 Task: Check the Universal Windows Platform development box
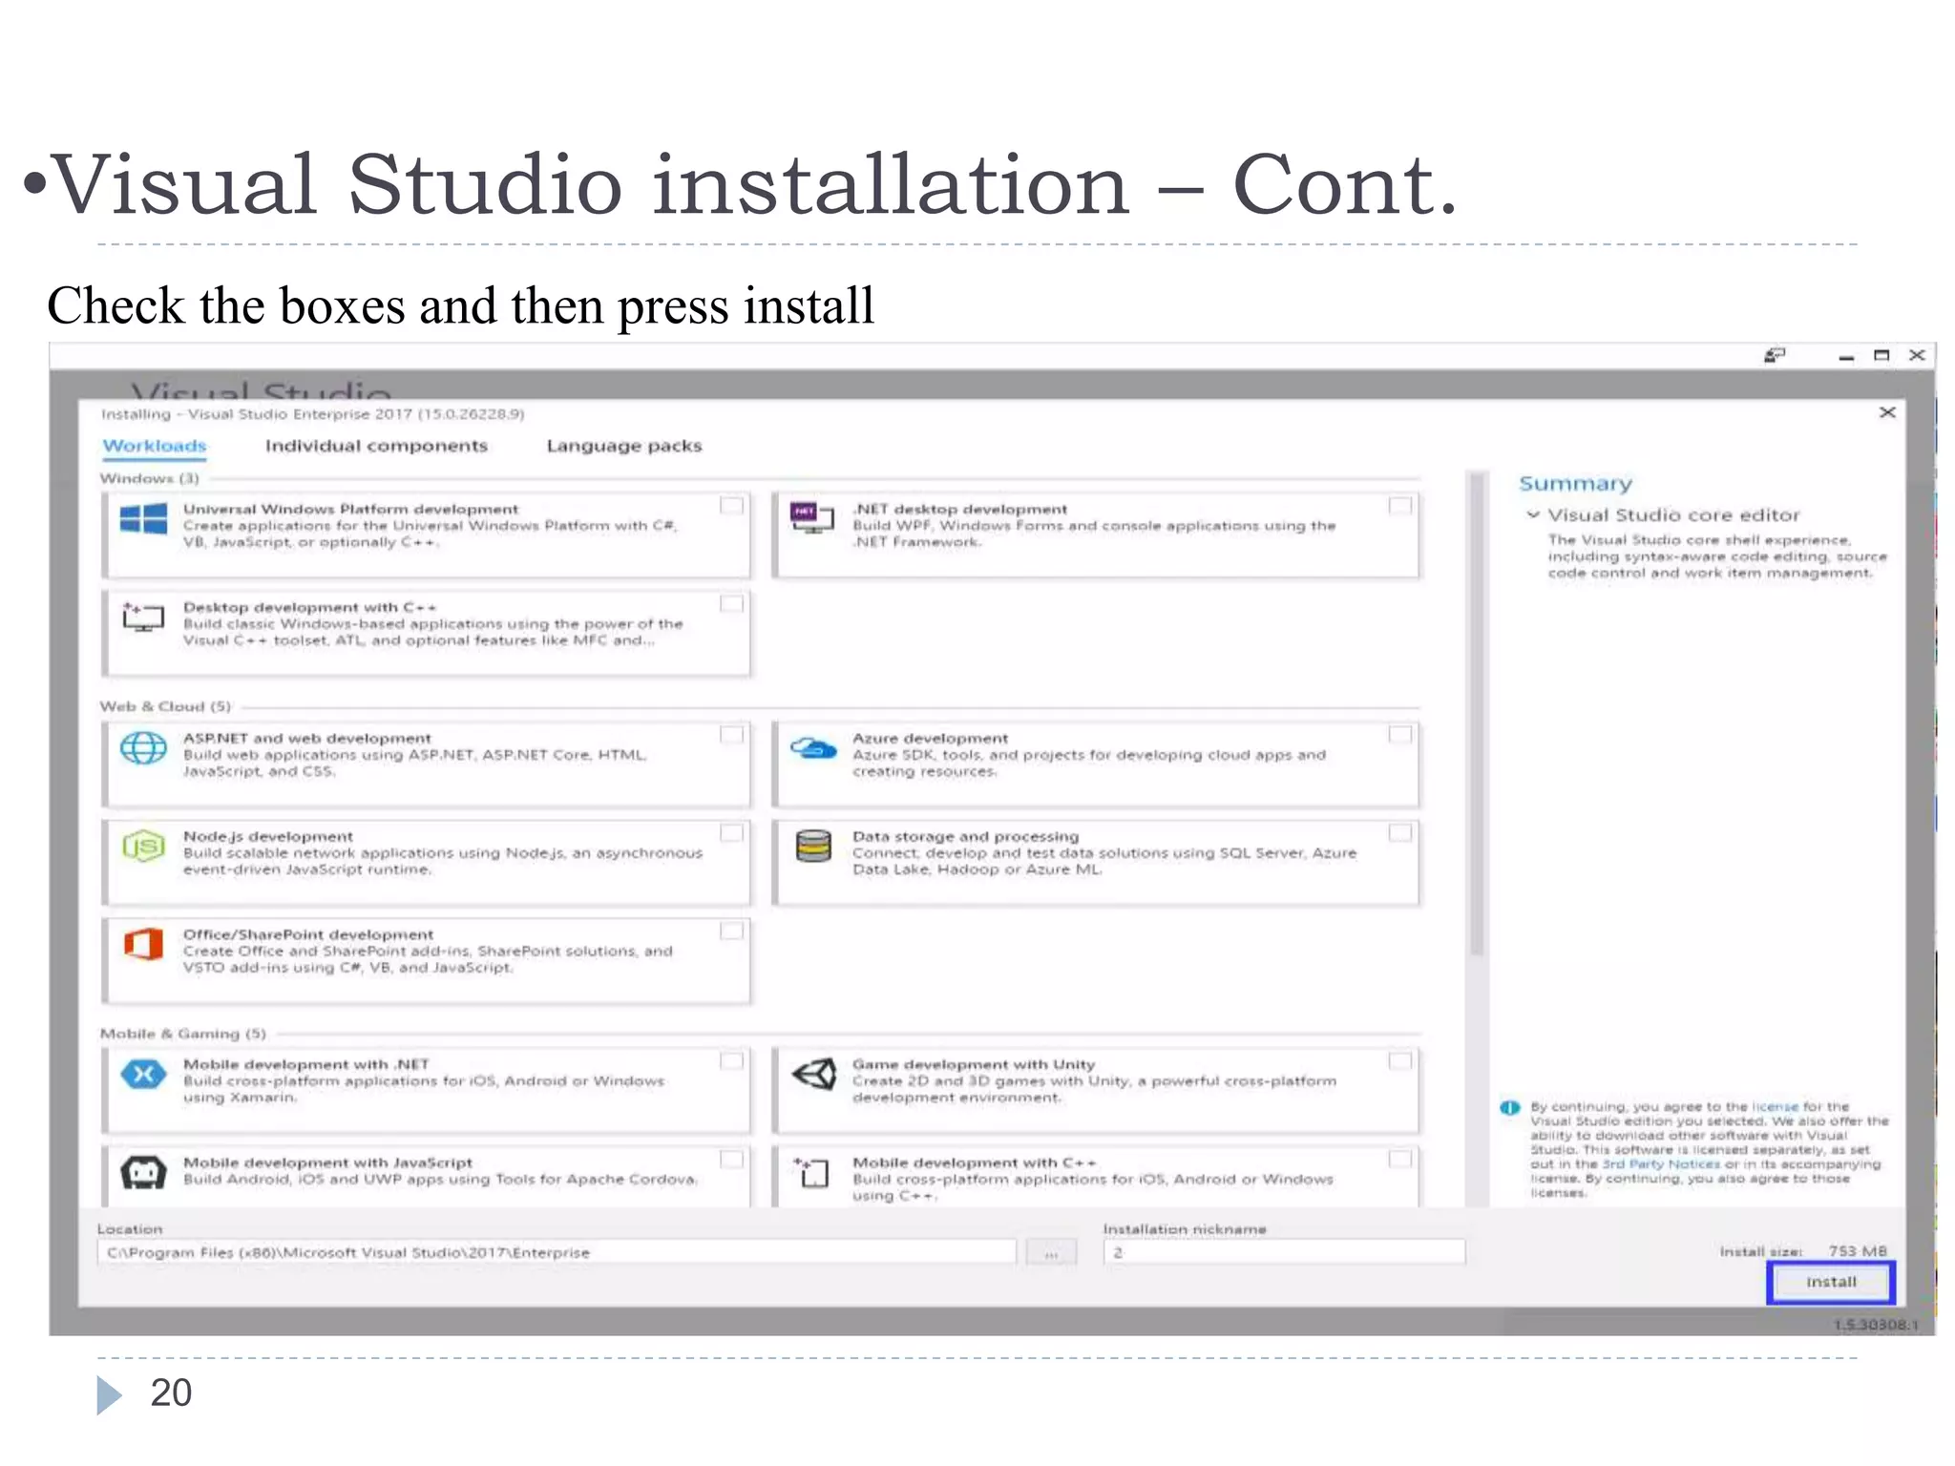(732, 506)
